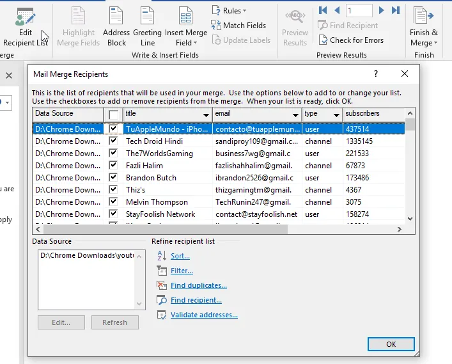Screen dimensions: 452x364
Task: Click the Refresh button
Action: (x=114, y=322)
